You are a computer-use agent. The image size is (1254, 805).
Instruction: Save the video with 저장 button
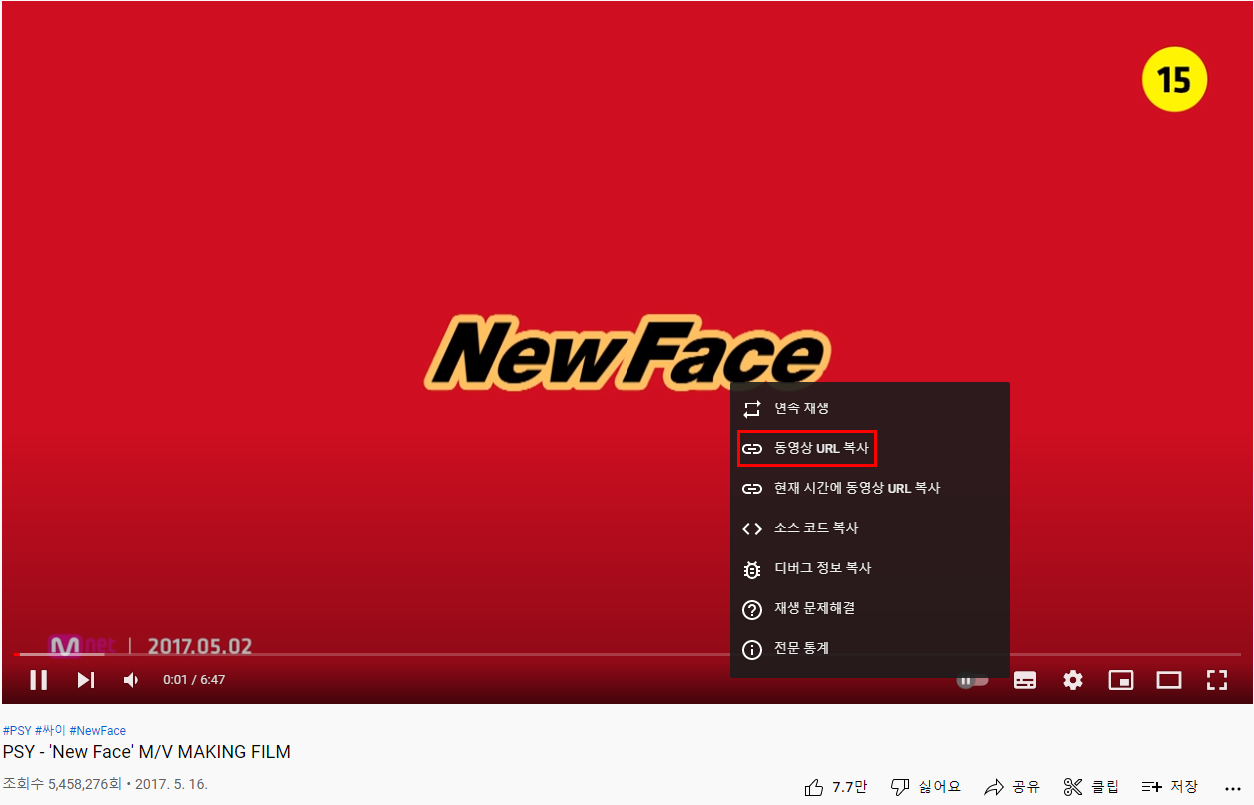(1170, 787)
